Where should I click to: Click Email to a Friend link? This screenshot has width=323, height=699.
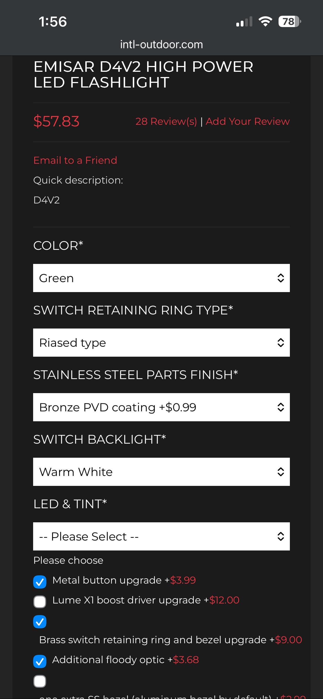[75, 160]
